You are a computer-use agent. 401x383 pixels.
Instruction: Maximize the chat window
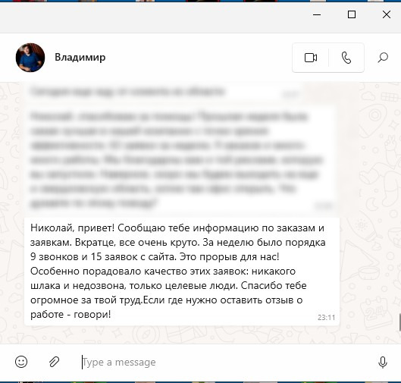[352, 14]
